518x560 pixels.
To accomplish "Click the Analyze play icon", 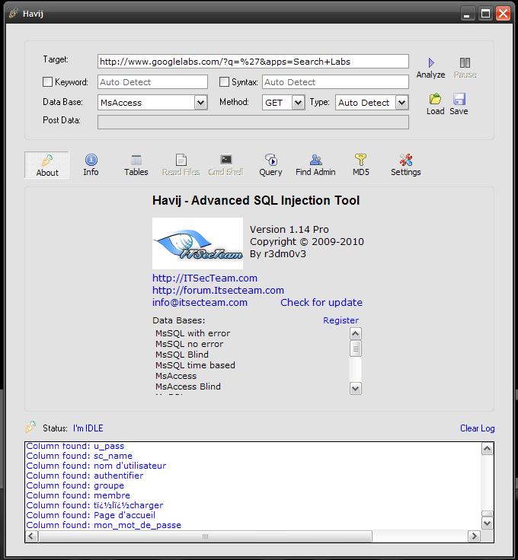I will 431,63.
